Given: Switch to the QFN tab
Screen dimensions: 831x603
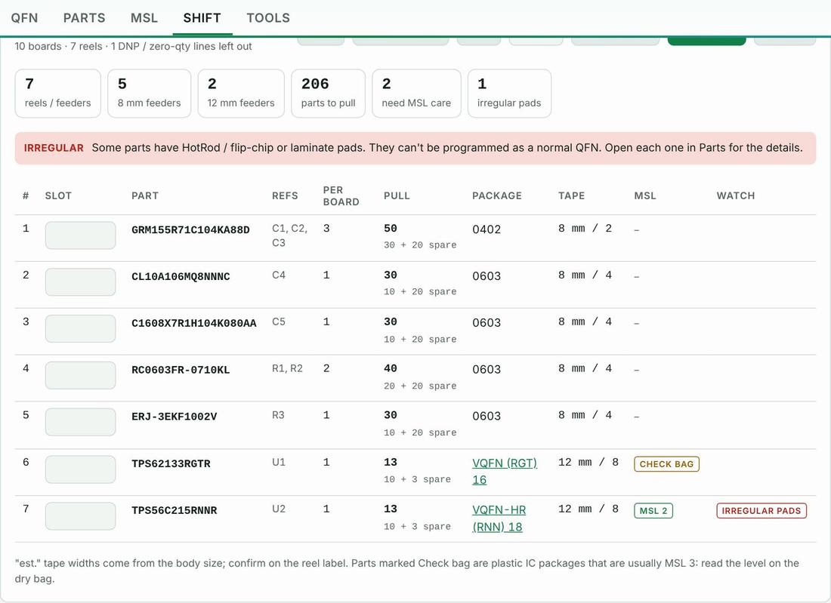Looking at the screenshot, I should (24, 18).
